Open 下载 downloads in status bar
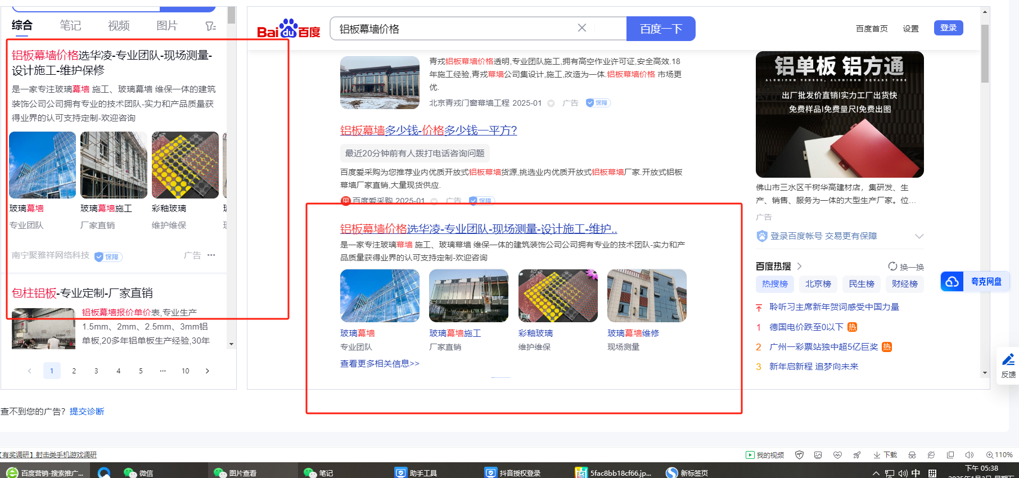 click(x=885, y=455)
